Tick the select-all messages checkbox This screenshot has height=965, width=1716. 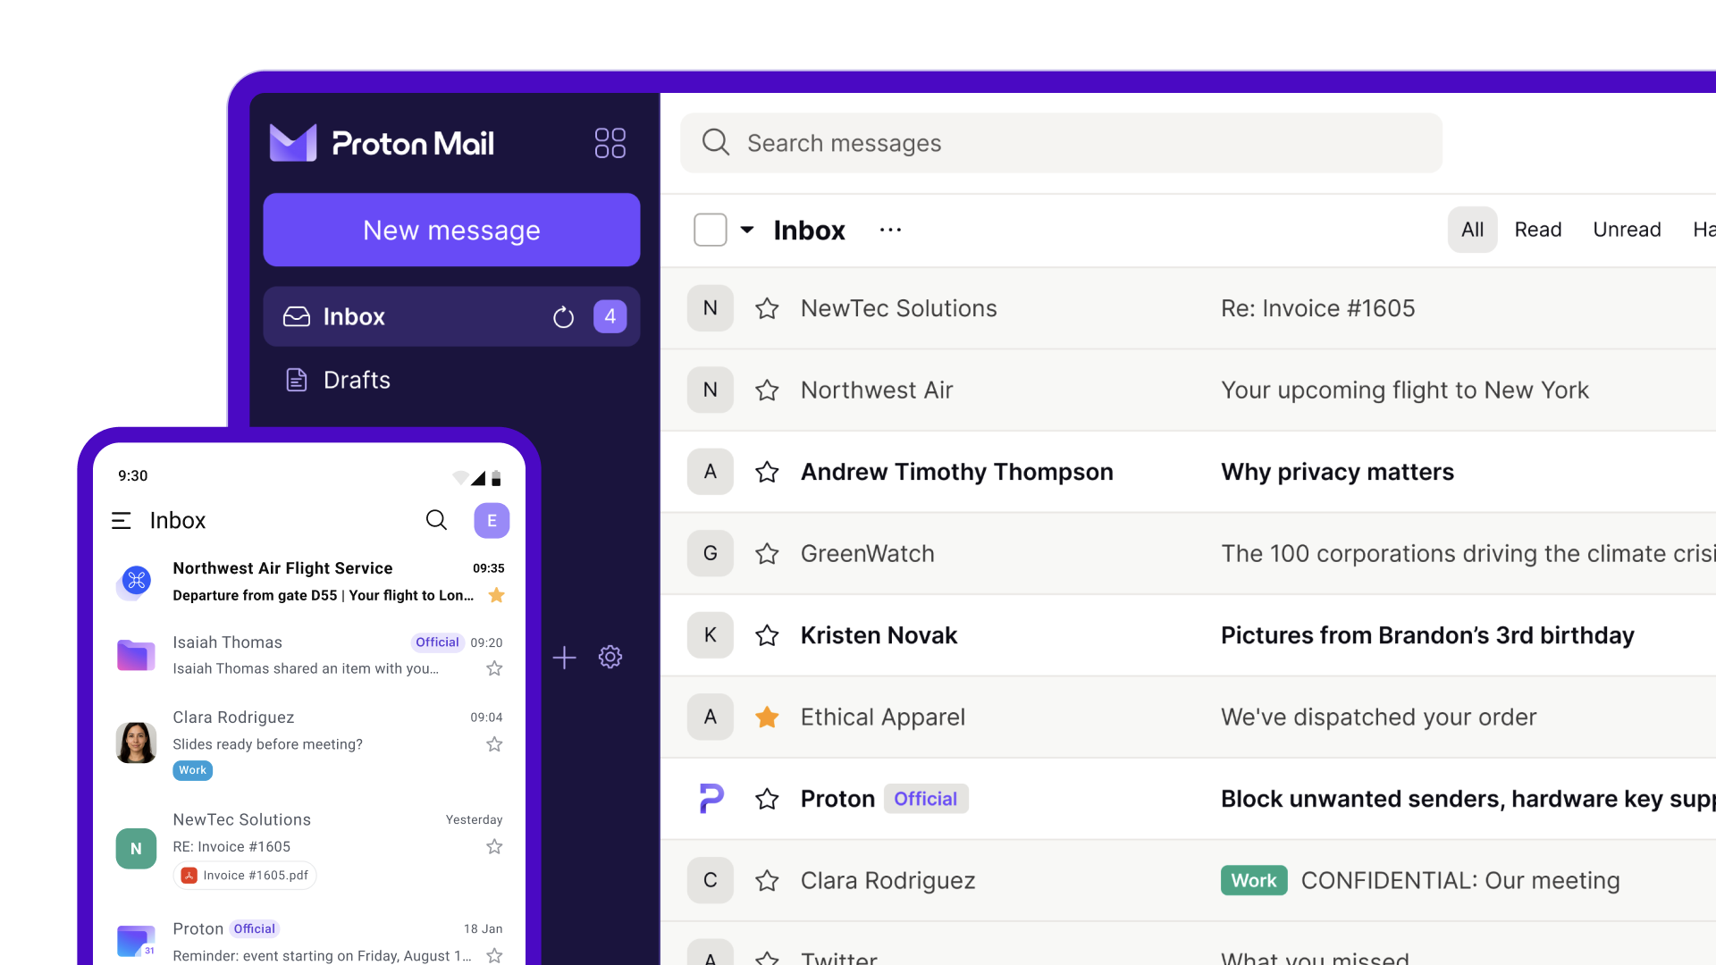point(711,230)
